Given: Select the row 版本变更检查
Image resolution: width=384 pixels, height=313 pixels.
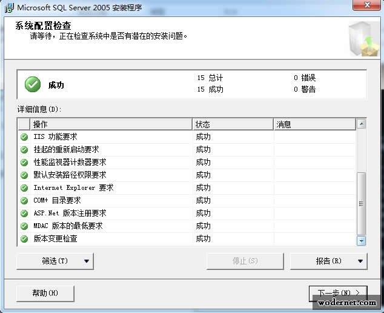Looking at the screenshot, I should [187, 238].
